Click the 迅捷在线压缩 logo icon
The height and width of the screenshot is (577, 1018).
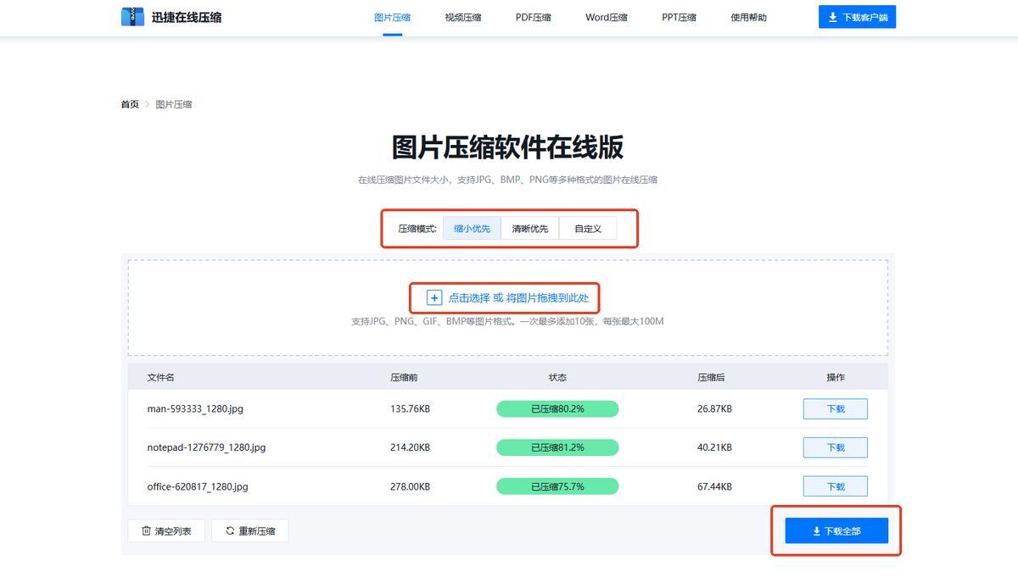point(132,16)
